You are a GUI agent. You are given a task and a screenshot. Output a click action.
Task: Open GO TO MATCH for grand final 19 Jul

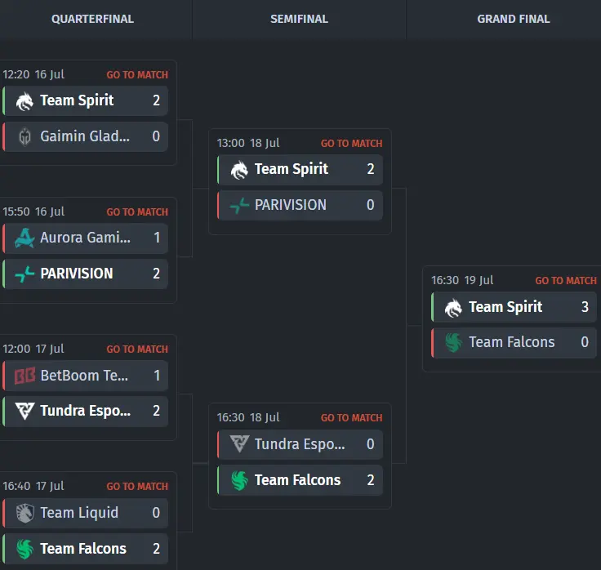[566, 281]
